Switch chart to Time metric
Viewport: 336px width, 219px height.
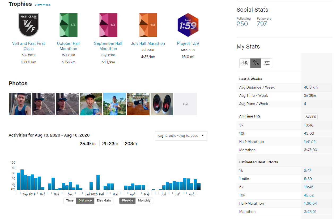pyautogui.click(x=70, y=200)
